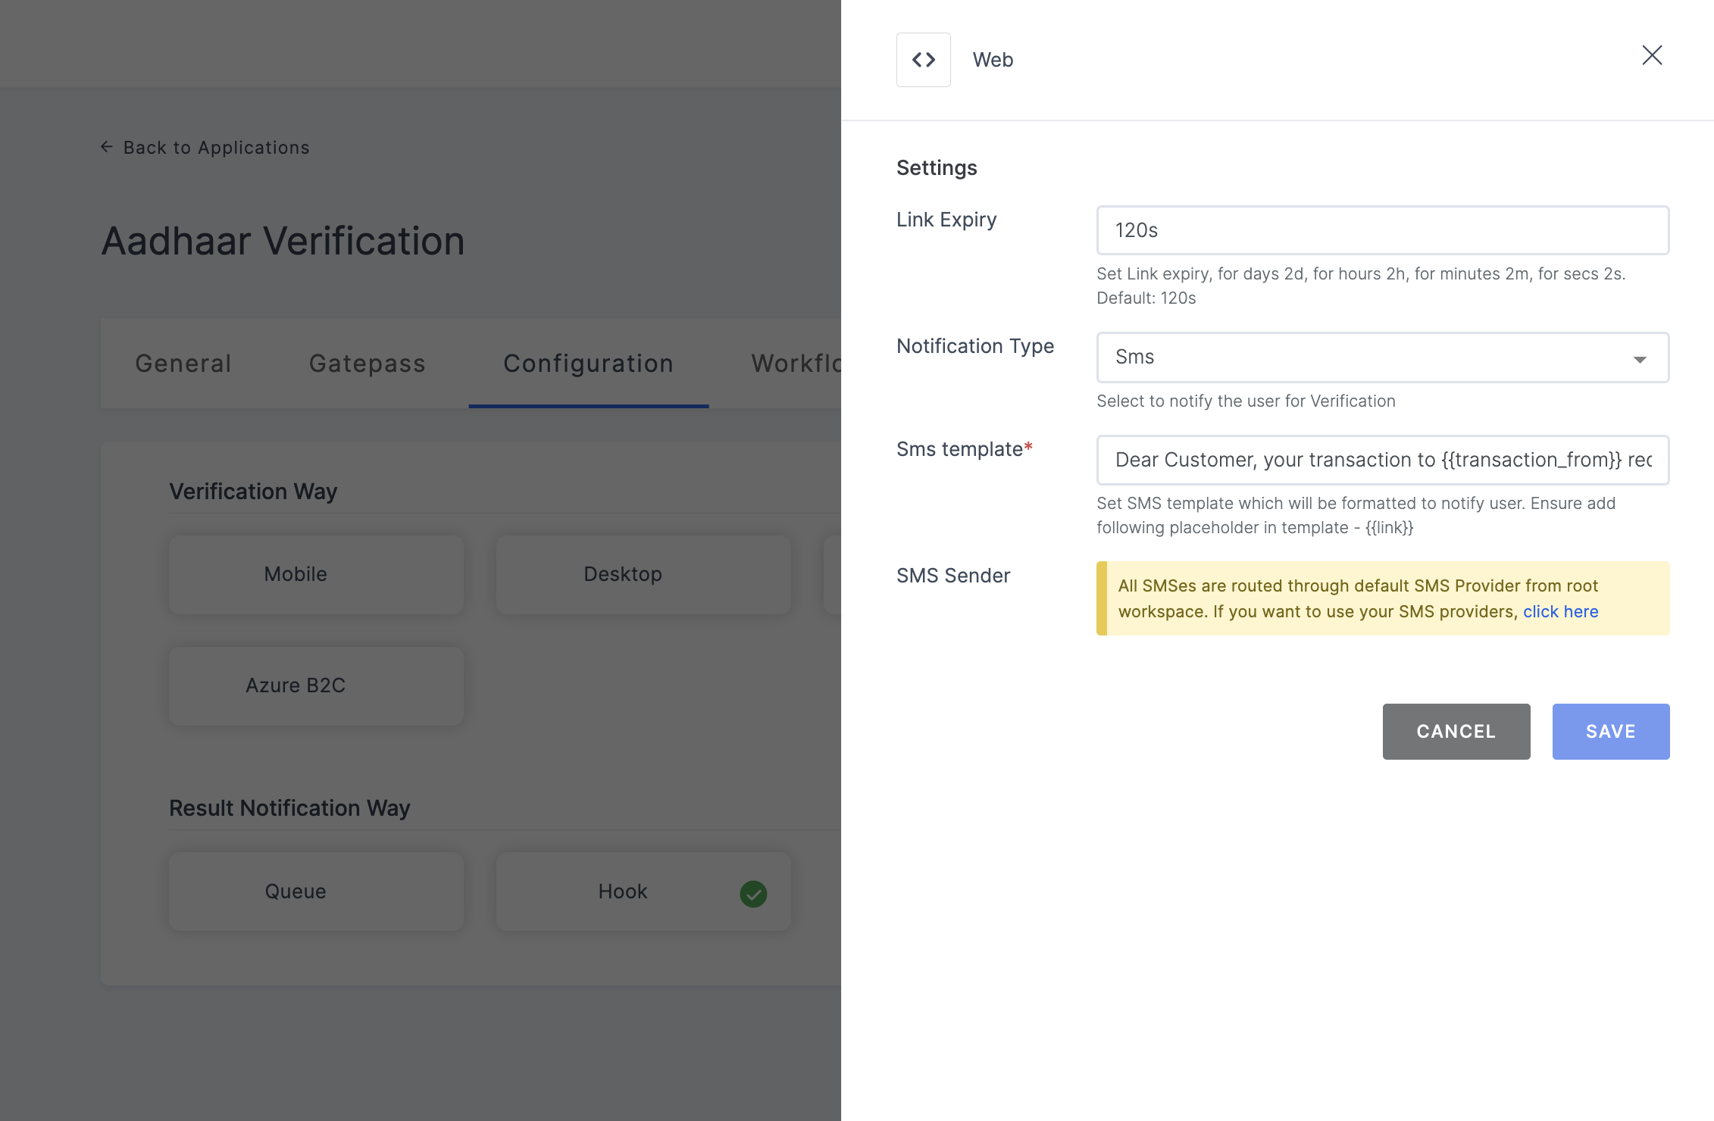Follow the 'click here' SMS providers link

pyautogui.click(x=1561, y=611)
